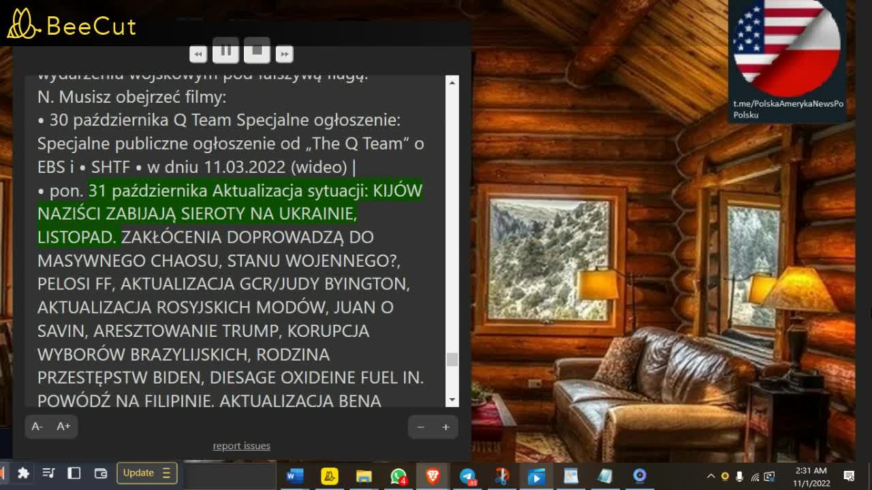The image size is (872, 490).
Task: Open the network Wi-Fi tray icon
Action: click(x=755, y=476)
